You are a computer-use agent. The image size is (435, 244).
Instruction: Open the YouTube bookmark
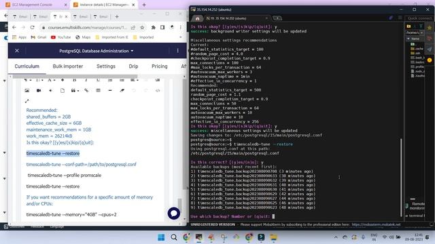pyautogui.click(x=60, y=37)
